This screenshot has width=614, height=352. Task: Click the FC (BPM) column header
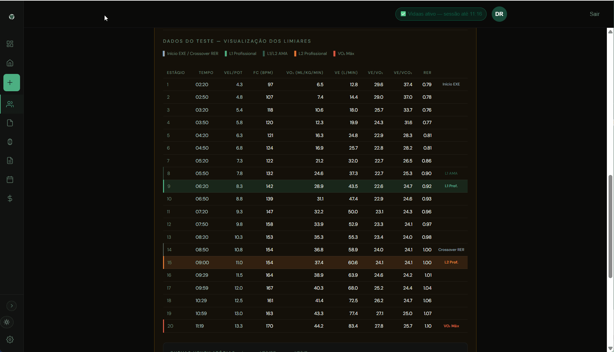pyautogui.click(x=263, y=73)
